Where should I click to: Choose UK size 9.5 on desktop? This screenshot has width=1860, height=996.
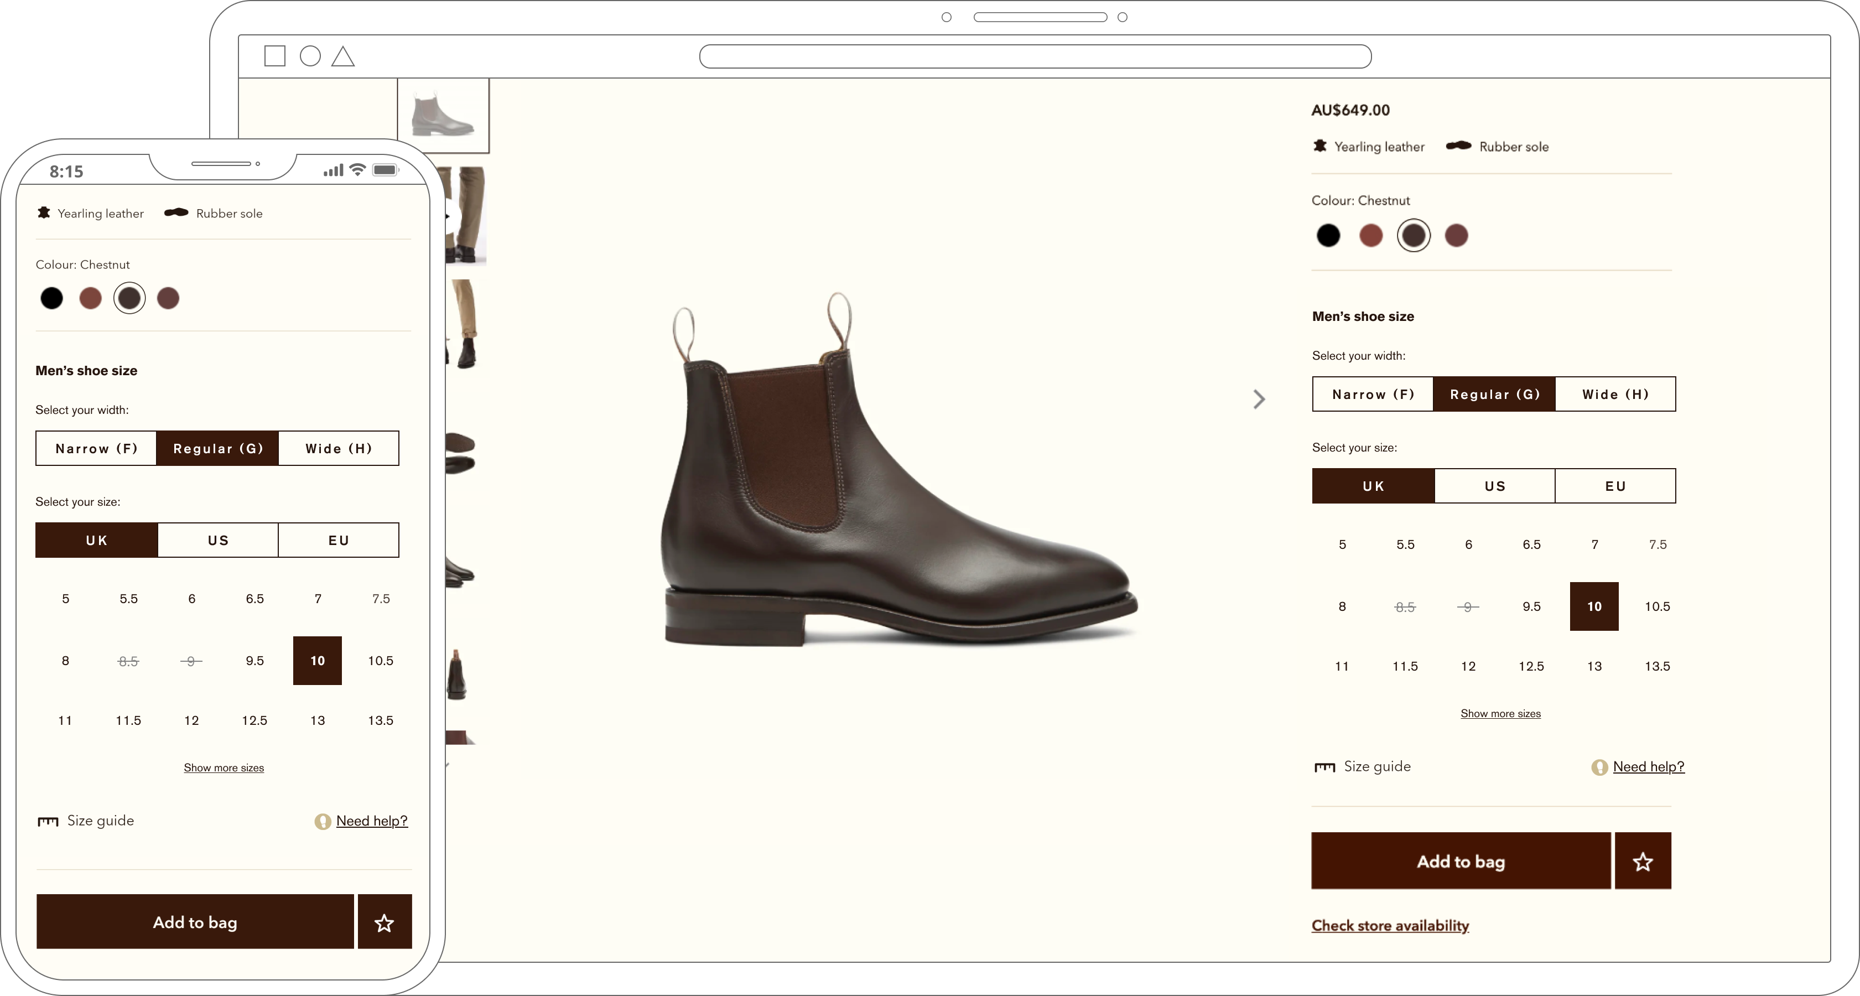click(x=1531, y=606)
